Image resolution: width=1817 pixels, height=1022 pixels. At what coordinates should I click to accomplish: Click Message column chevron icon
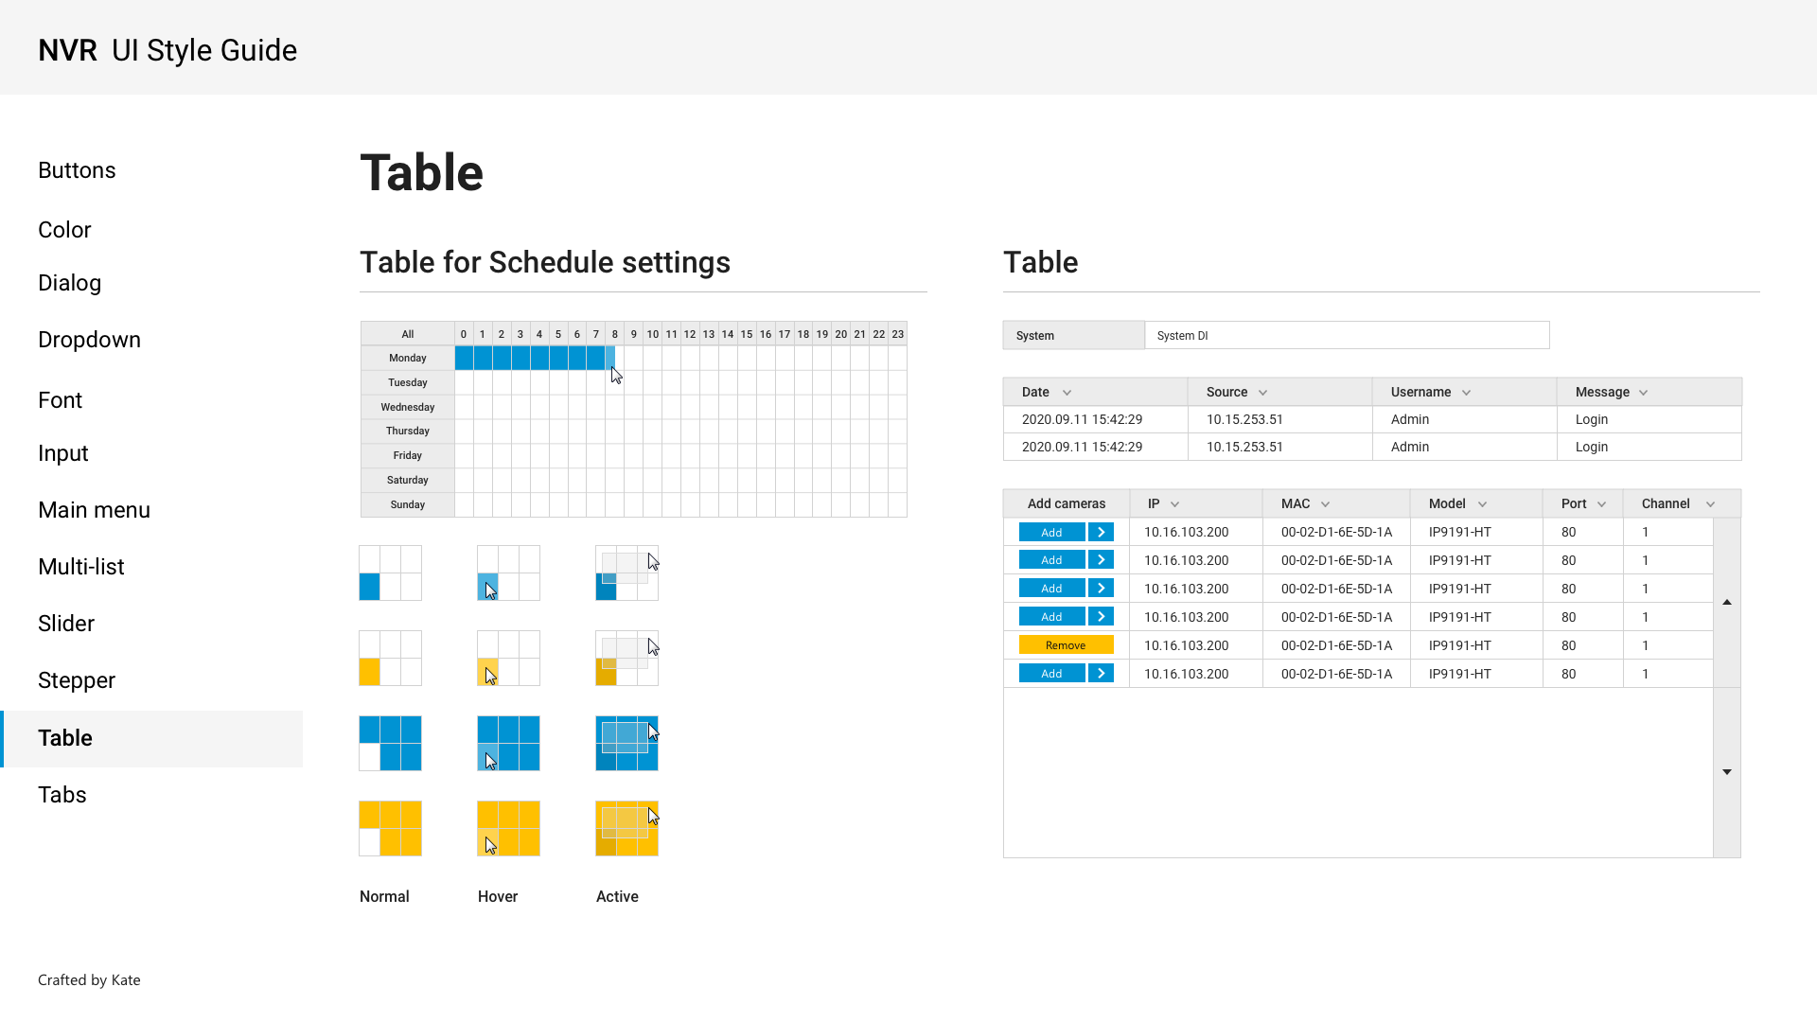(1643, 393)
